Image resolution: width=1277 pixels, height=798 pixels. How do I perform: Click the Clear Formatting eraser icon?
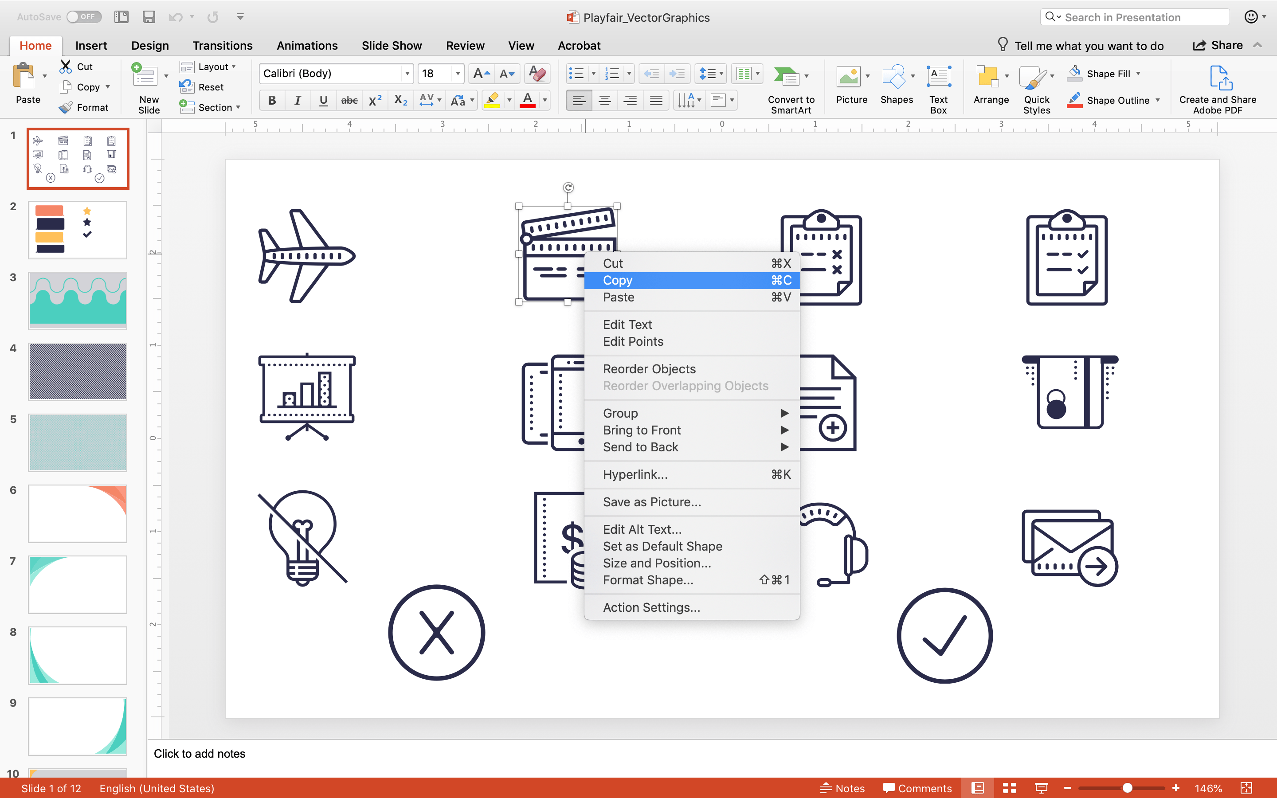537,73
